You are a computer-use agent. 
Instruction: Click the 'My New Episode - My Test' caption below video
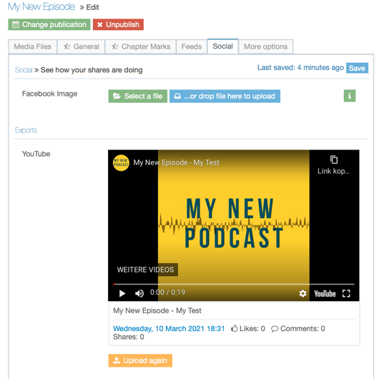pyautogui.click(x=157, y=310)
